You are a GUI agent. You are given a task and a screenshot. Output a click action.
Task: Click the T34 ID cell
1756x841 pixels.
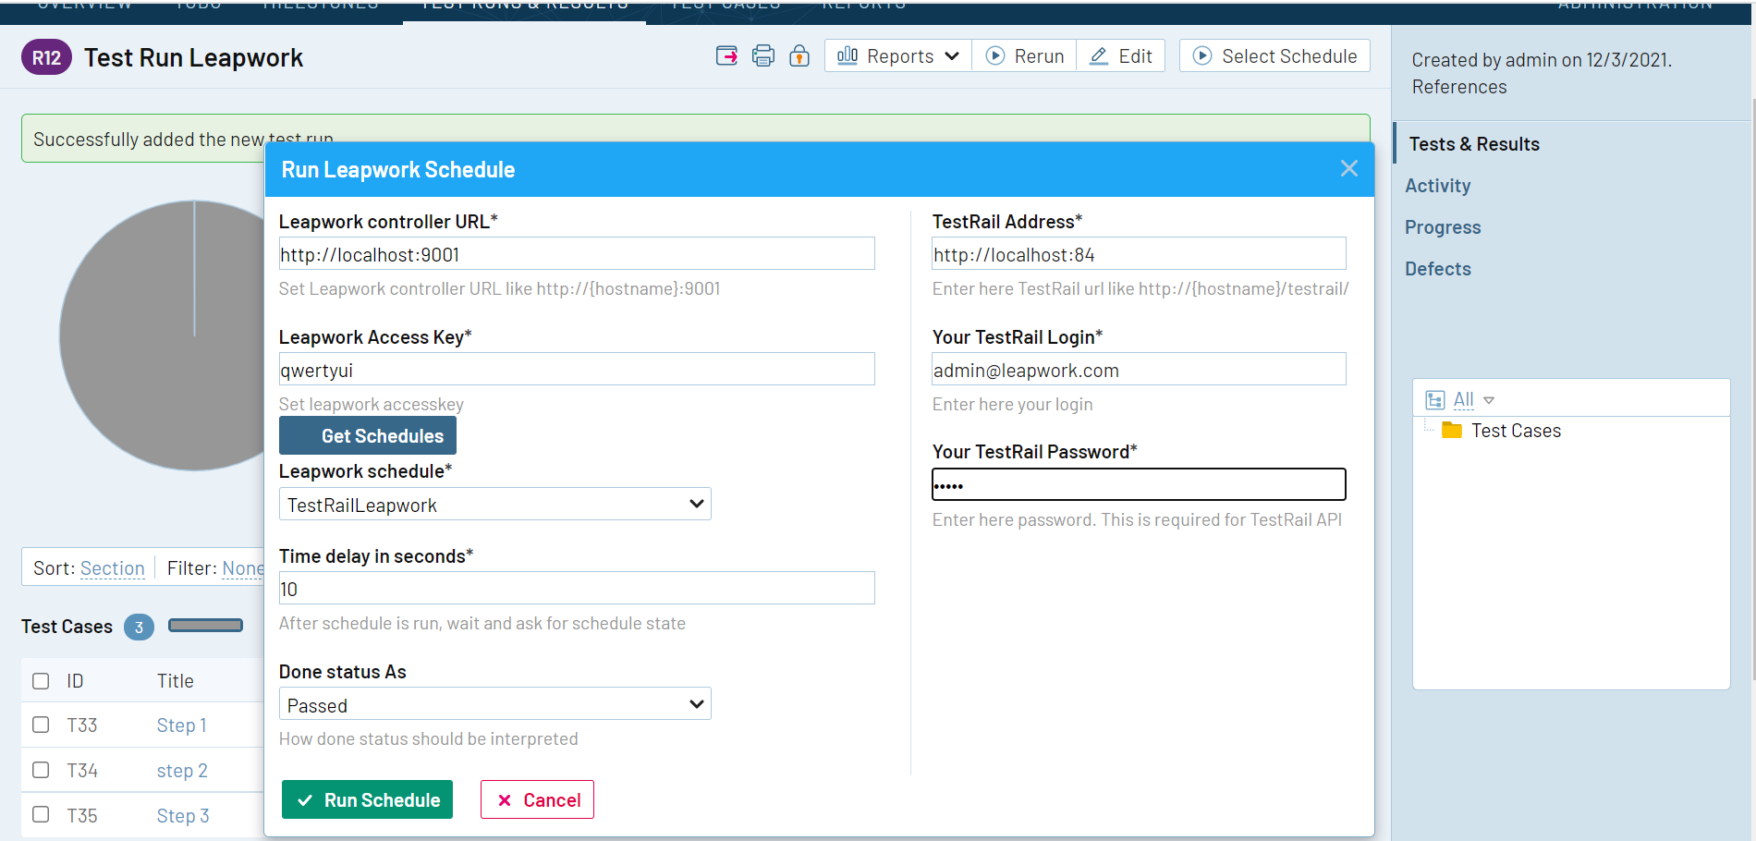point(82,771)
